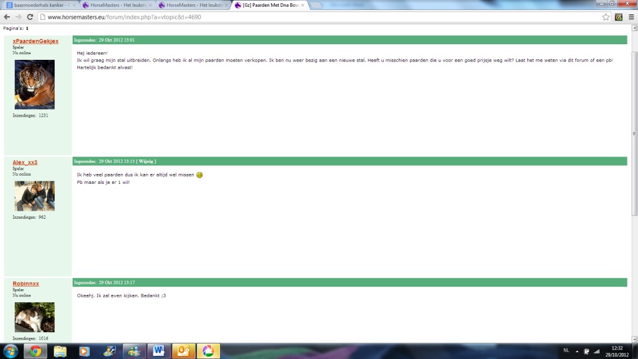638x359 pixels.
Task: Click page number 1 next to Pagina's
Action: 27,29
